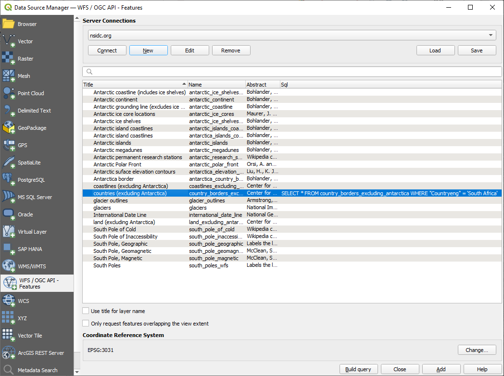Click the SpatiaLite feather icon
504x376 pixels.
pos(9,163)
